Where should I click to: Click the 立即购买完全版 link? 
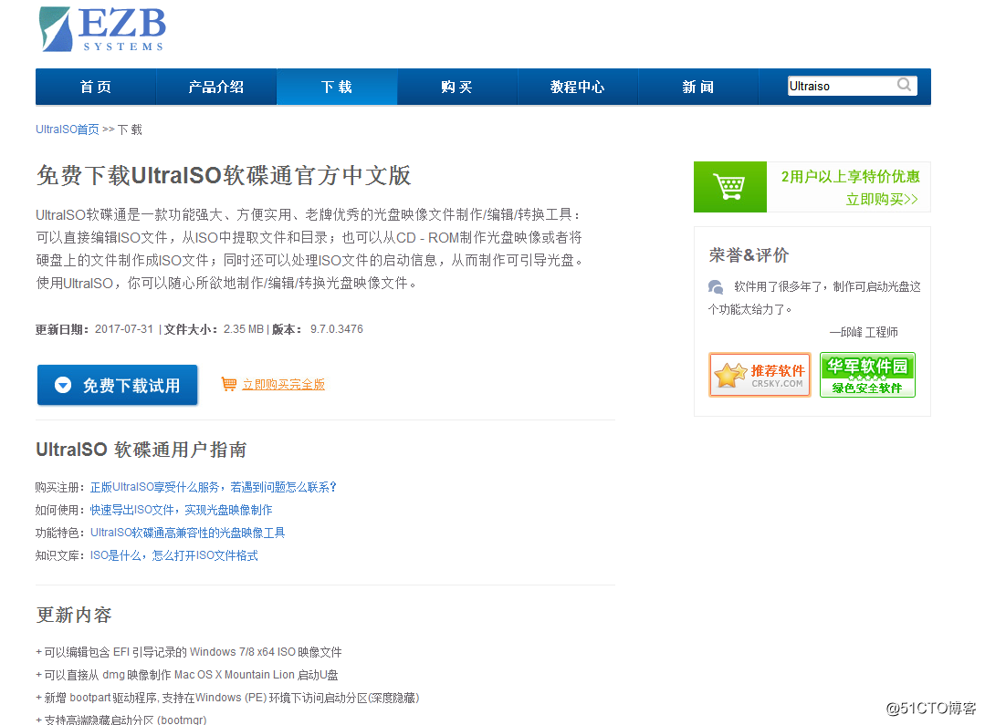click(x=283, y=384)
